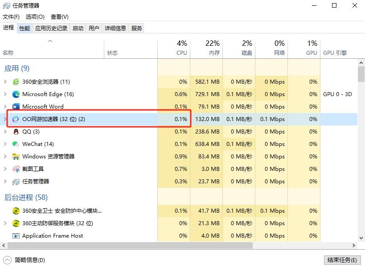The height and width of the screenshot is (267, 365).
Task: Select the Application Frame Host row name
Action: (53, 236)
